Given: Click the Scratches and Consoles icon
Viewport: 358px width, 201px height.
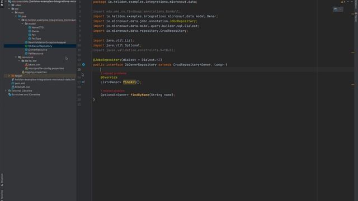Looking at the screenshot, I should point(10,94).
